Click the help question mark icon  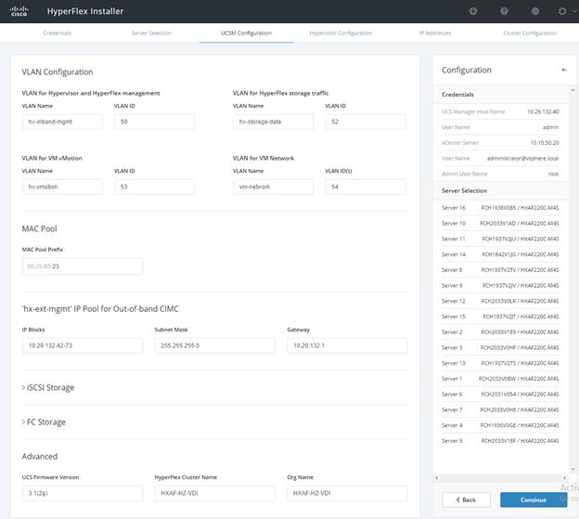click(x=504, y=11)
